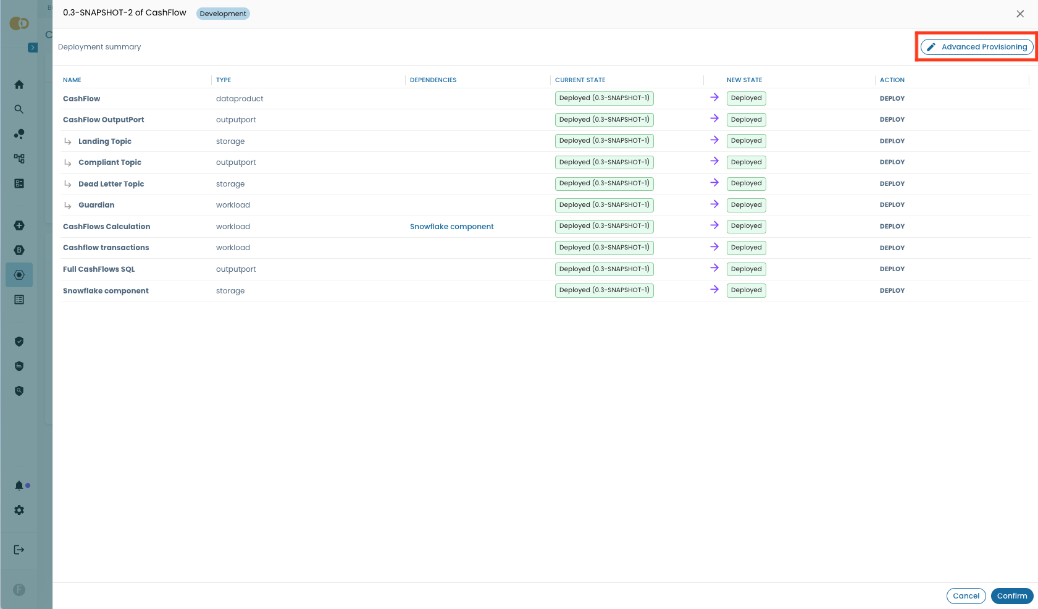The height and width of the screenshot is (609, 1038).
Task: Click the app logo in sidebar
Action: [x=19, y=23]
